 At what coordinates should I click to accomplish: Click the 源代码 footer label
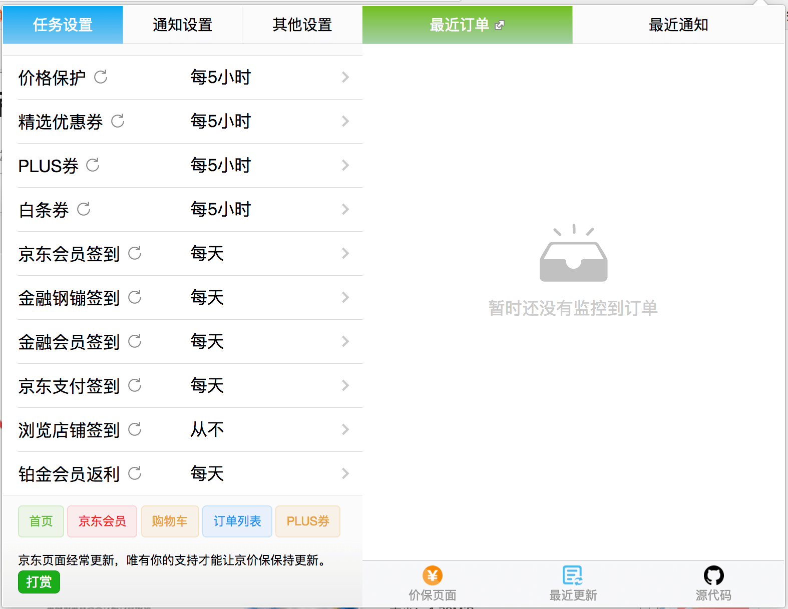713,595
